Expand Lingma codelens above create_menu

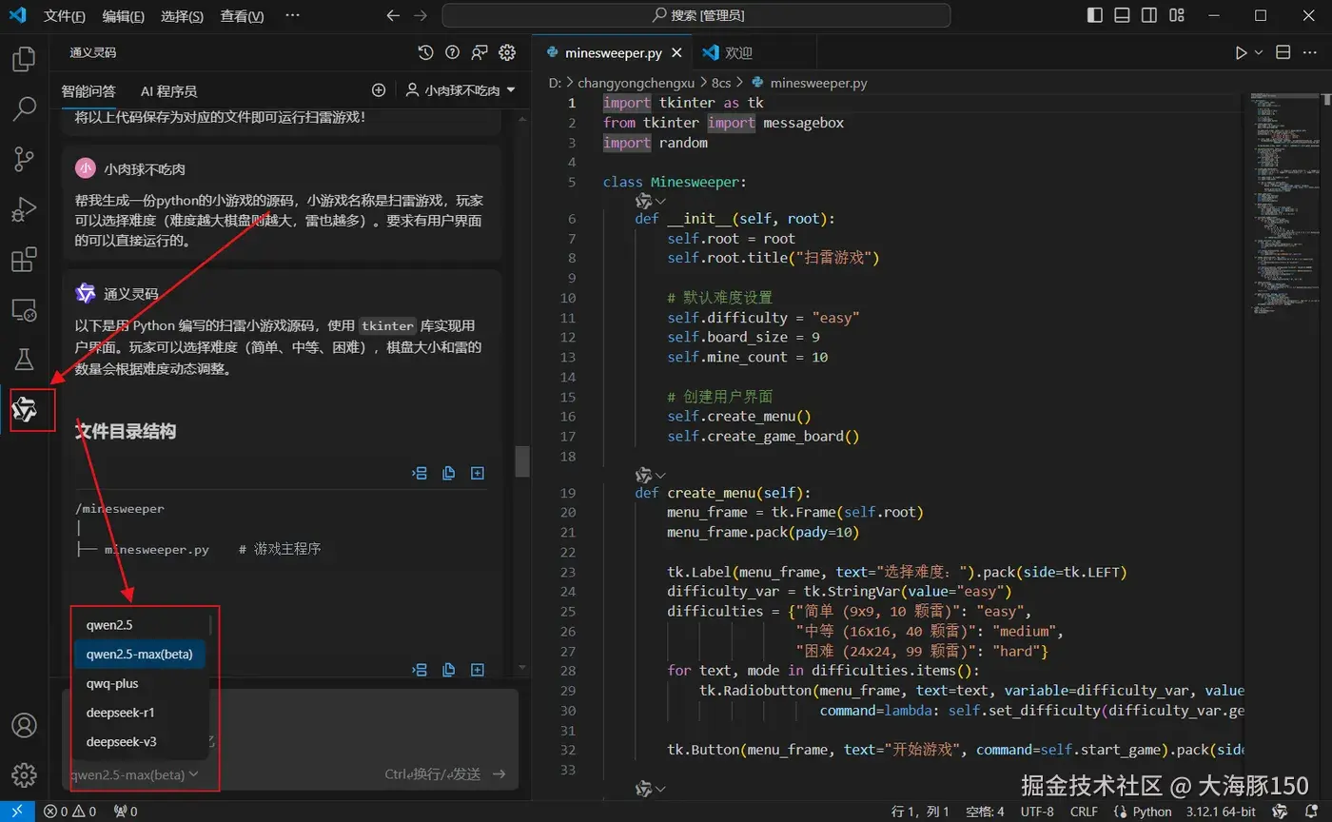coord(651,475)
